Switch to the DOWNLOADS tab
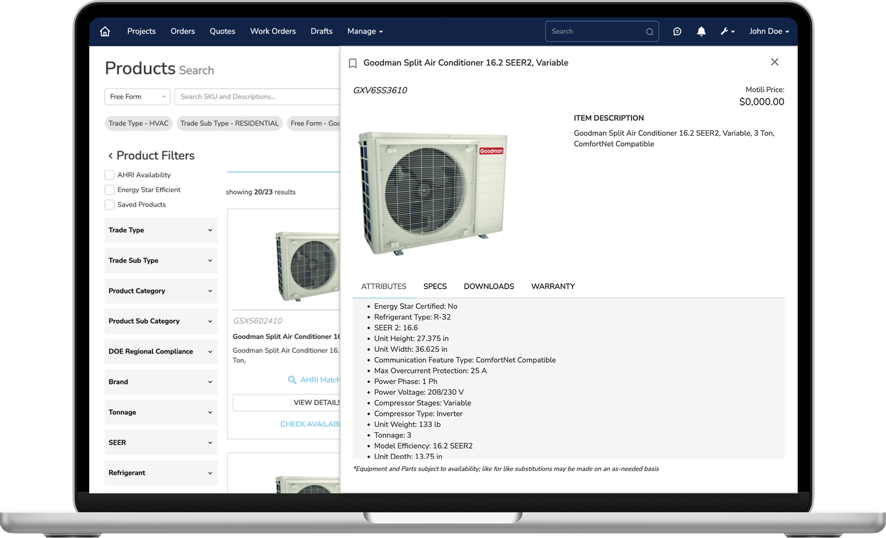 (x=489, y=286)
